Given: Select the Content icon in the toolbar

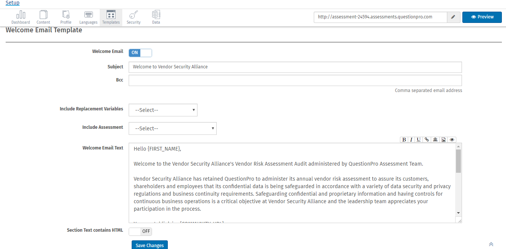Looking at the screenshot, I should pyautogui.click(x=43, y=17).
